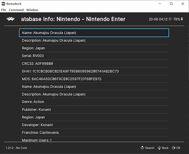This screenshot has height=154, width=189.
Task: Minimize the RetroArch window
Action: coord(160,4)
